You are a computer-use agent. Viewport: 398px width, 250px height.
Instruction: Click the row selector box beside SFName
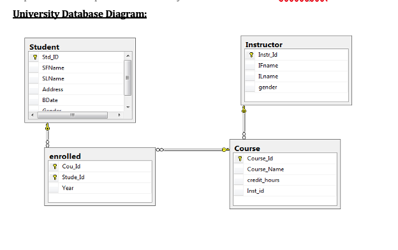click(34, 68)
